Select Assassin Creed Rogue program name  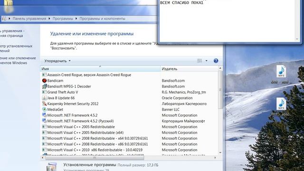pyautogui.click(x=89, y=75)
